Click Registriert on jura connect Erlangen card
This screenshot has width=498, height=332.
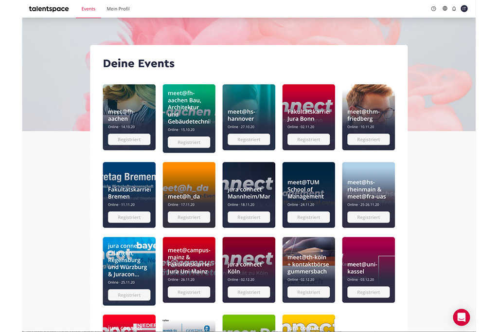129,295
